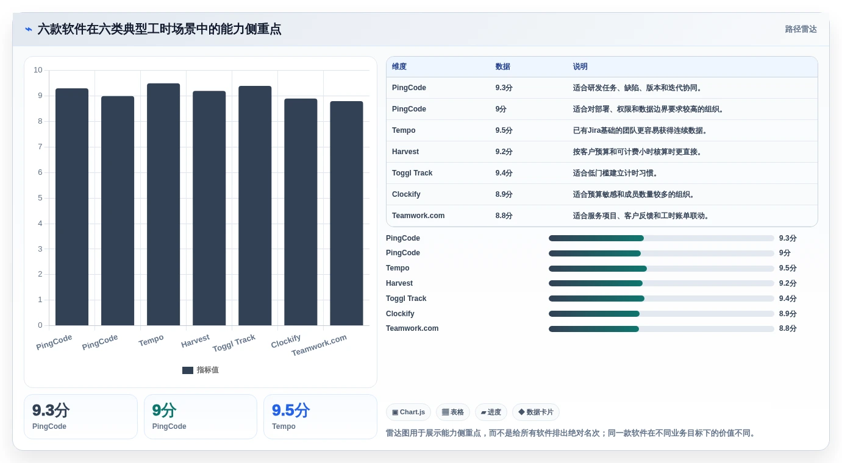Click the y-axis tick label 5
842x463 pixels.
coord(40,198)
